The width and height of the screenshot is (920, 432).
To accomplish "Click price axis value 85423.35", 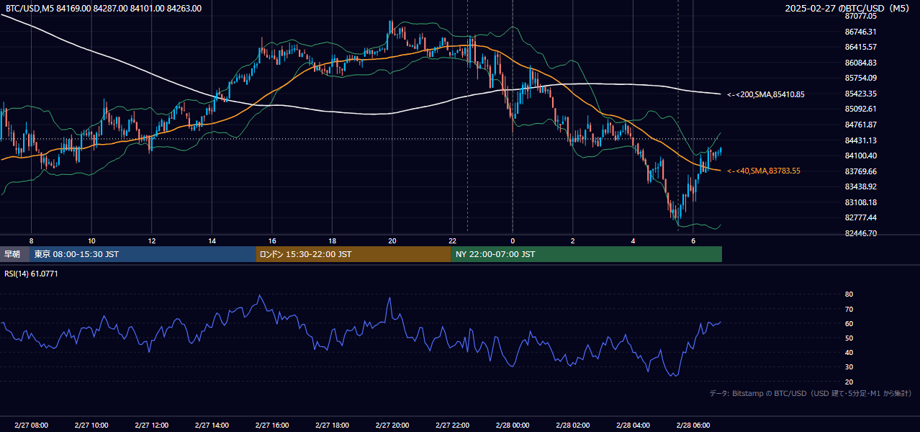I will 860,94.
